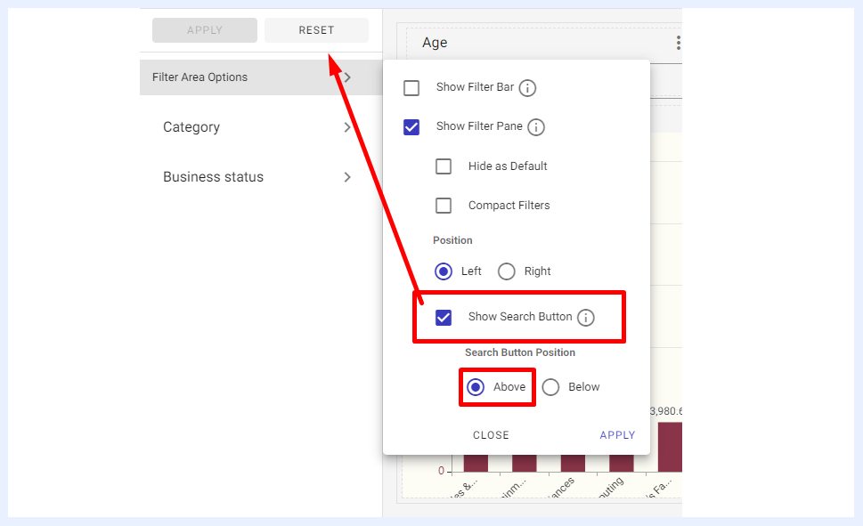Screen dimensions: 863x526
Task: Click the Business status filter label
Action: tap(214, 177)
